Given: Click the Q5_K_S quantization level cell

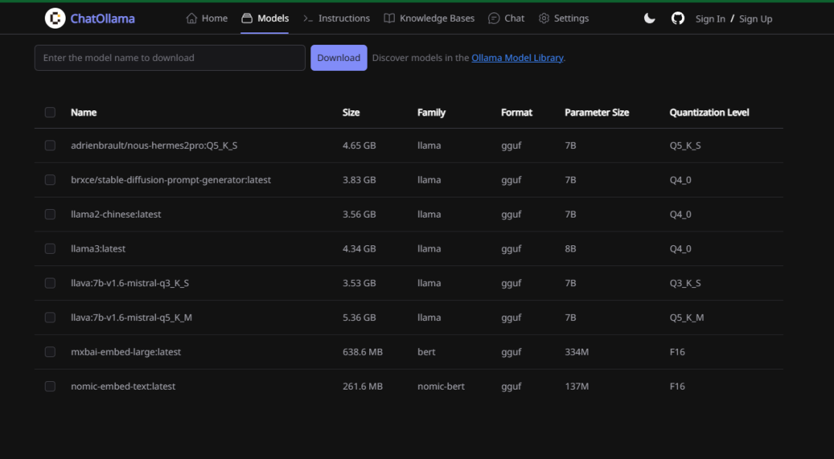Looking at the screenshot, I should 685,146.
